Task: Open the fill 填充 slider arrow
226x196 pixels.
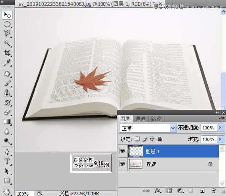Action: tap(220, 139)
